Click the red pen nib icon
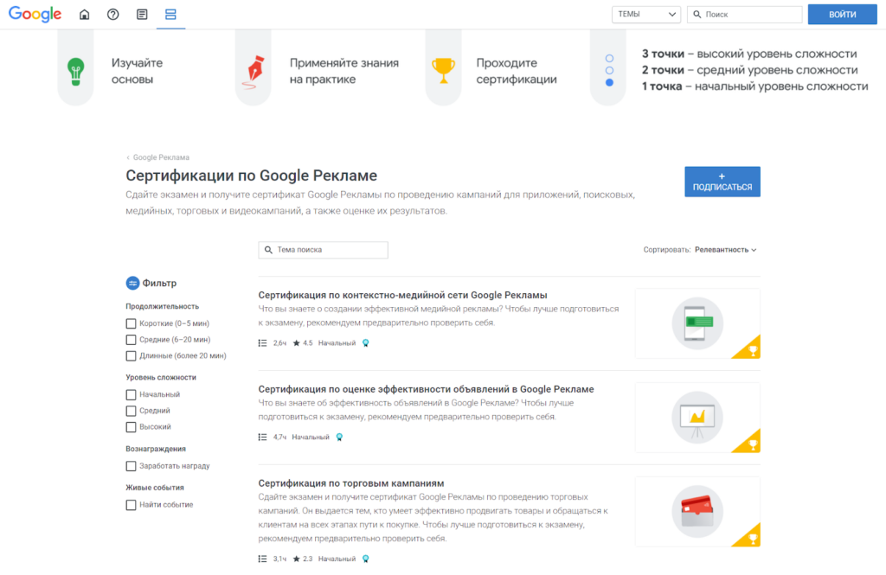This screenshot has width=886, height=575. (254, 73)
